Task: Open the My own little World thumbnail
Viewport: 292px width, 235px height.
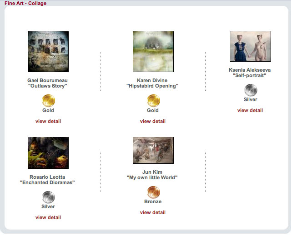Action: pos(153,151)
